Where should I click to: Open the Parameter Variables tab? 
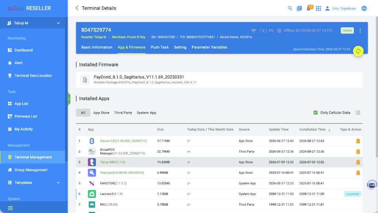click(209, 47)
